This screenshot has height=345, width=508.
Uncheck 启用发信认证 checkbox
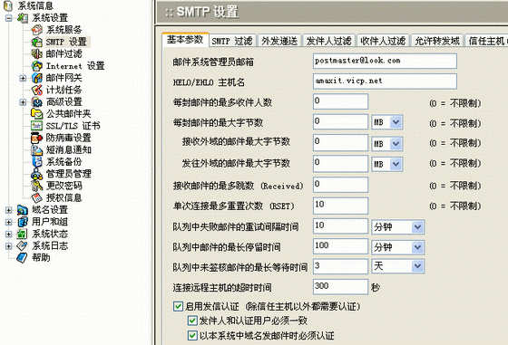point(178,306)
